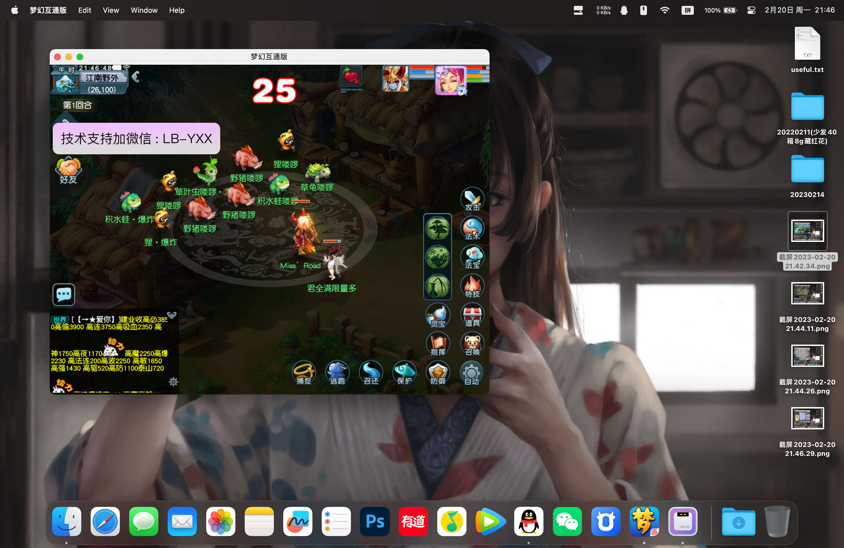Toggle 自动 auto-battle mode
Viewport: 844px width, 548px height.
(x=472, y=372)
